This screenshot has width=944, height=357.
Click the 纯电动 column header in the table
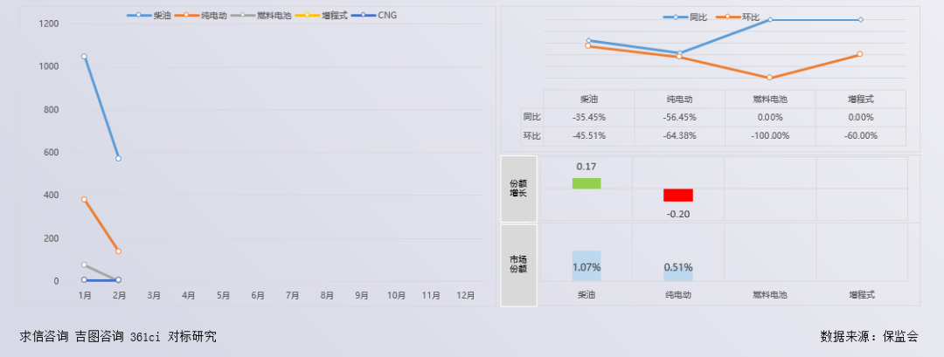(679, 100)
